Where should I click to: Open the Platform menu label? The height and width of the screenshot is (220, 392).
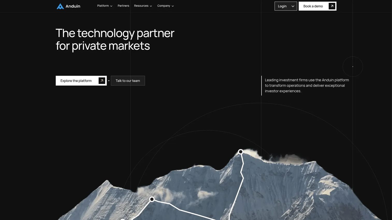point(103,6)
